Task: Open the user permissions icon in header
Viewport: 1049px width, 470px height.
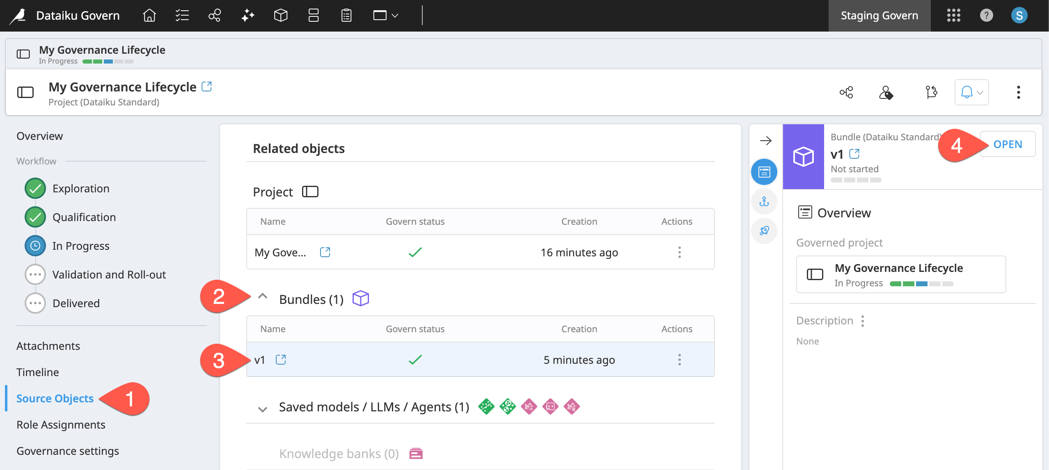Action: [886, 92]
